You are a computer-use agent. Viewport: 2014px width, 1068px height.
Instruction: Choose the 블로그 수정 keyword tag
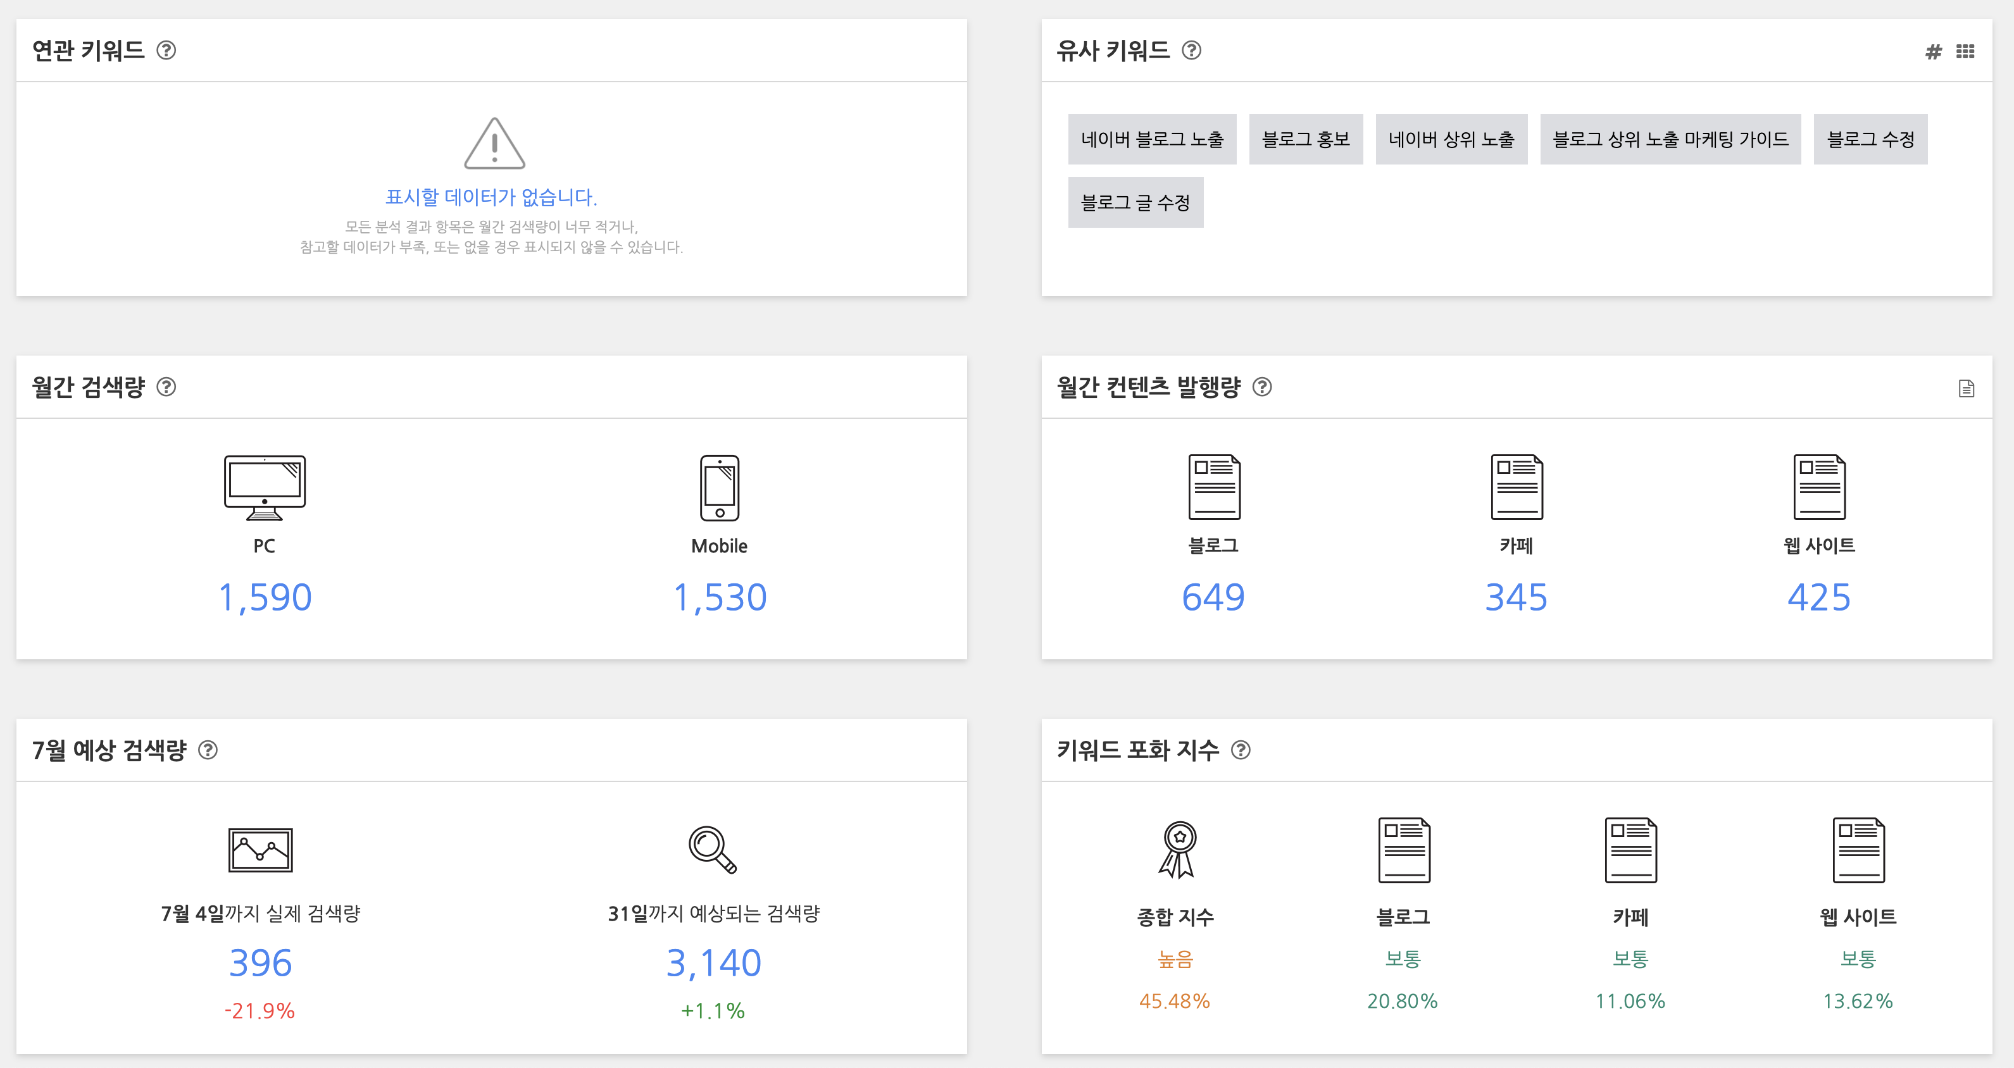click(x=1870, y=139)
